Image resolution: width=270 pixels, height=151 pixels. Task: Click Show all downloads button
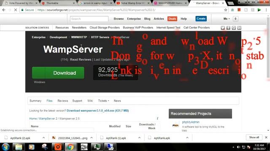click(x=254, y=137)
